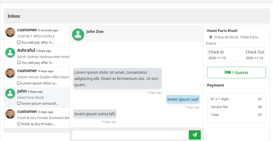Click John's green avatar in inbox list
Screen dimensions: 273x141
(10, 93)
